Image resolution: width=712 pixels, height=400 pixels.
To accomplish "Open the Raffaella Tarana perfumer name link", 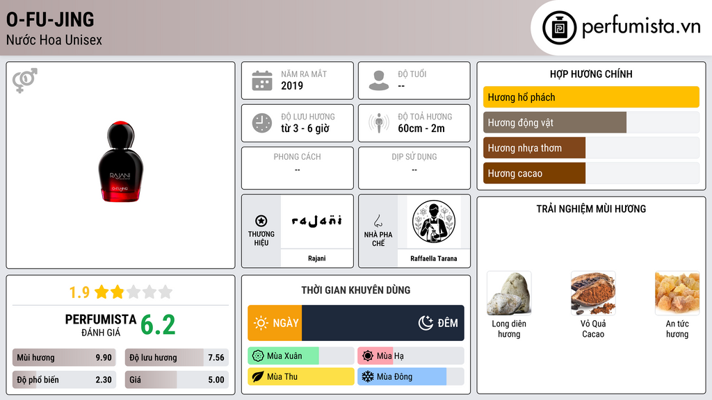I will pyautogui.click(x=434, y=258).
